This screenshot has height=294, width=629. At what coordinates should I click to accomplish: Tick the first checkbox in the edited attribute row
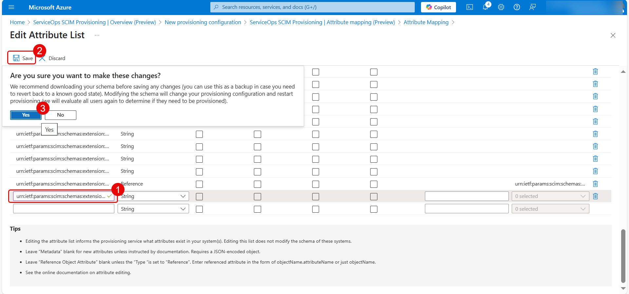(199, 197)
